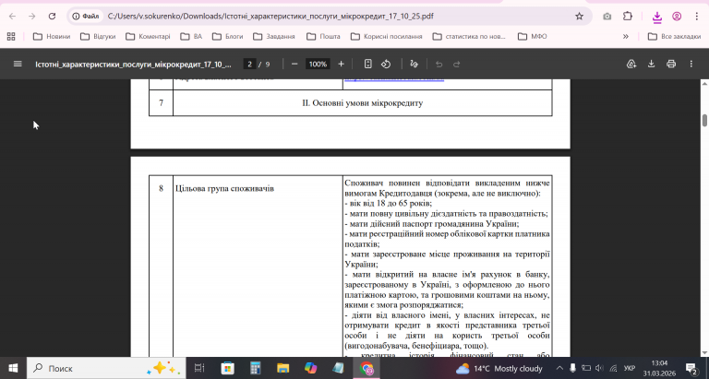Click the Поиск taskbar search box
Image resolution: width=709 pixels, height=379 pixels.
coord(106,368)
